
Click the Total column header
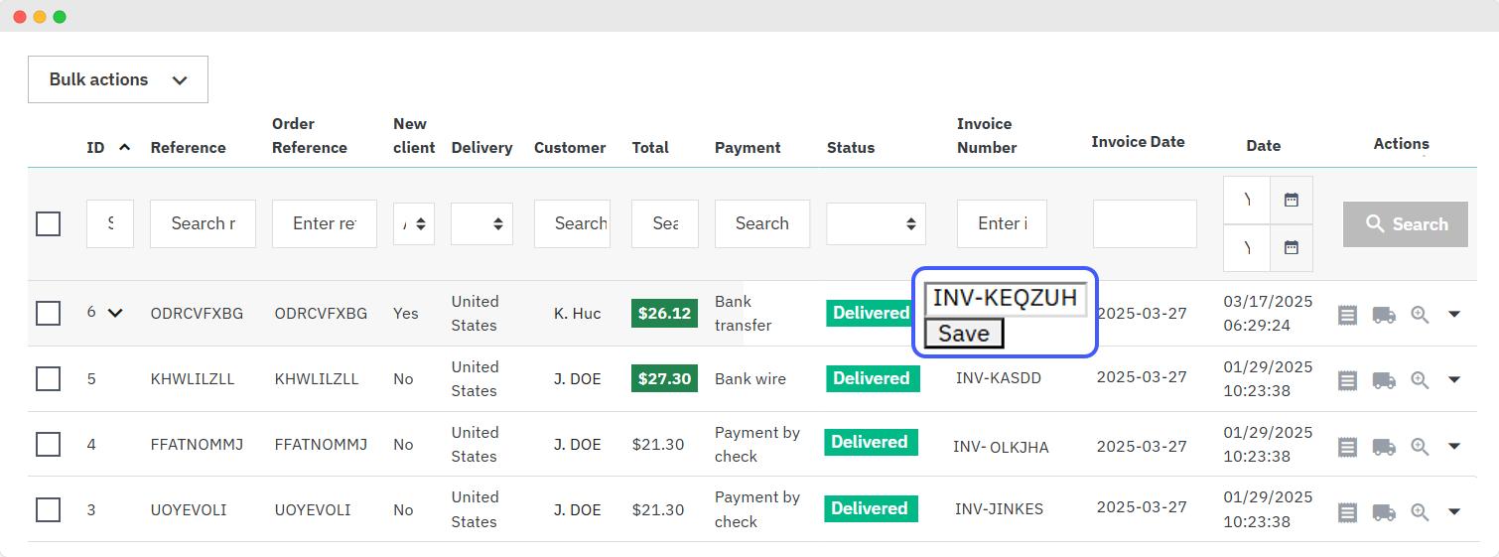pos(650,148)
